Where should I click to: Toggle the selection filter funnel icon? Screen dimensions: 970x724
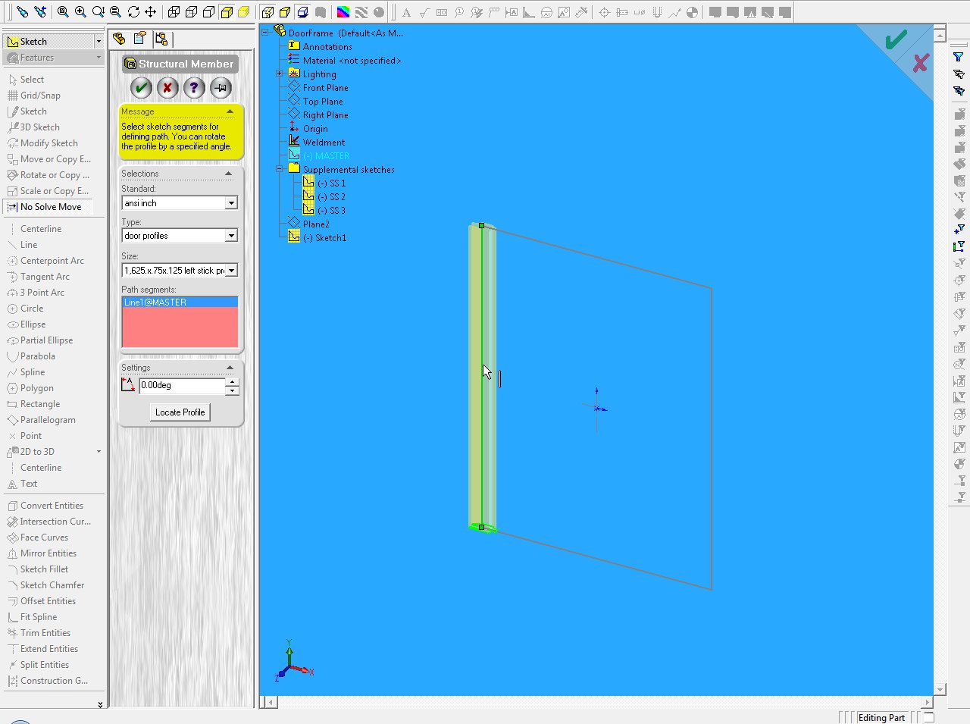[x=959, y=57]
